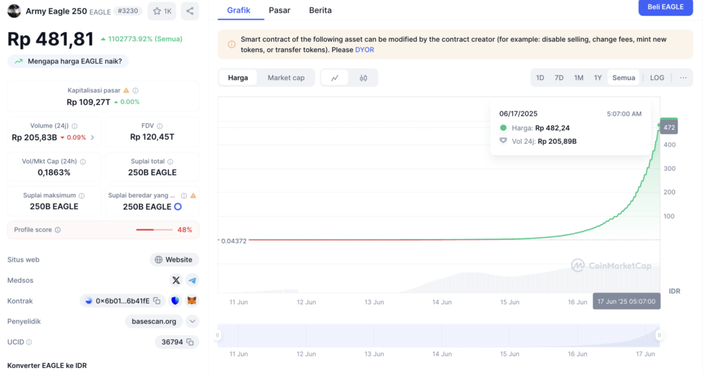Open the Berita tab
The image size is (703, 374).
(x=320, y=10)
